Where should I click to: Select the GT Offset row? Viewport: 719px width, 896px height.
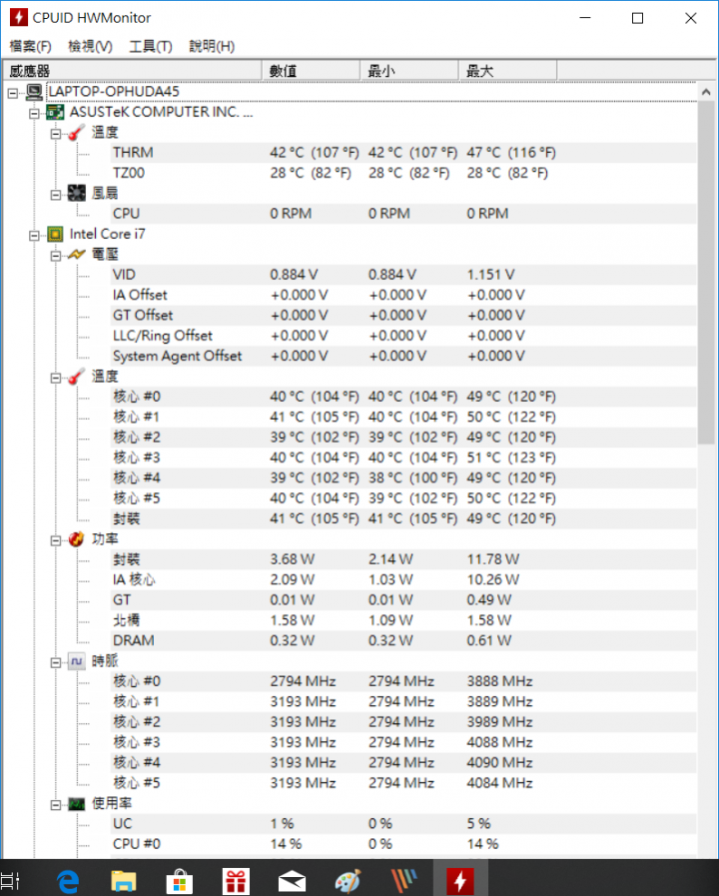coord(403,316)
